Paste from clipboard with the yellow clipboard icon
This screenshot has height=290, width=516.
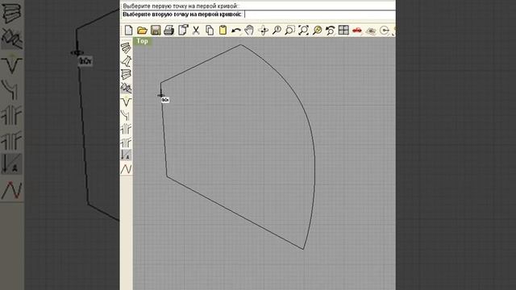pyautogui.click(x=223, y=31)
